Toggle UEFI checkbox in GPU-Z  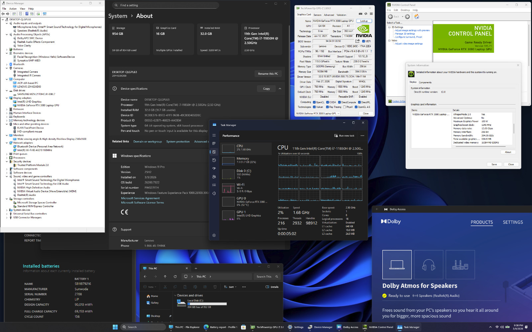coord(364,41)
